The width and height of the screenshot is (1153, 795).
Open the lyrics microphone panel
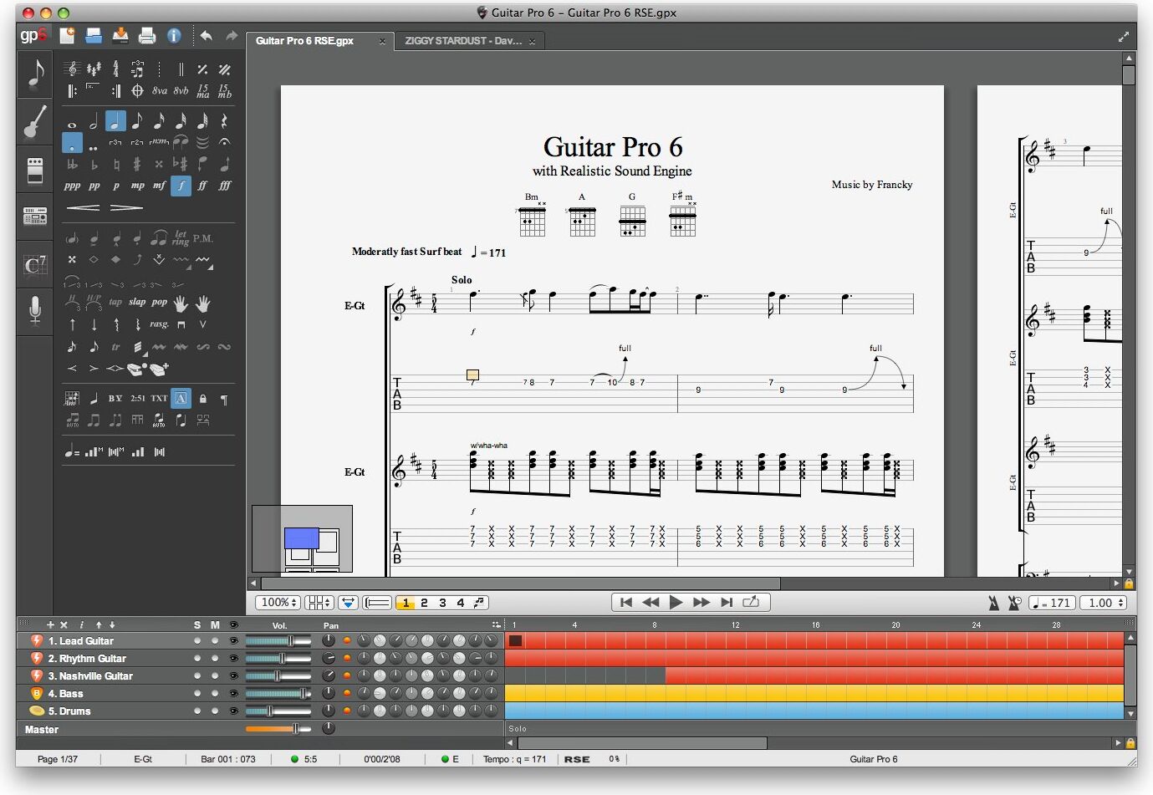(34, 311)
